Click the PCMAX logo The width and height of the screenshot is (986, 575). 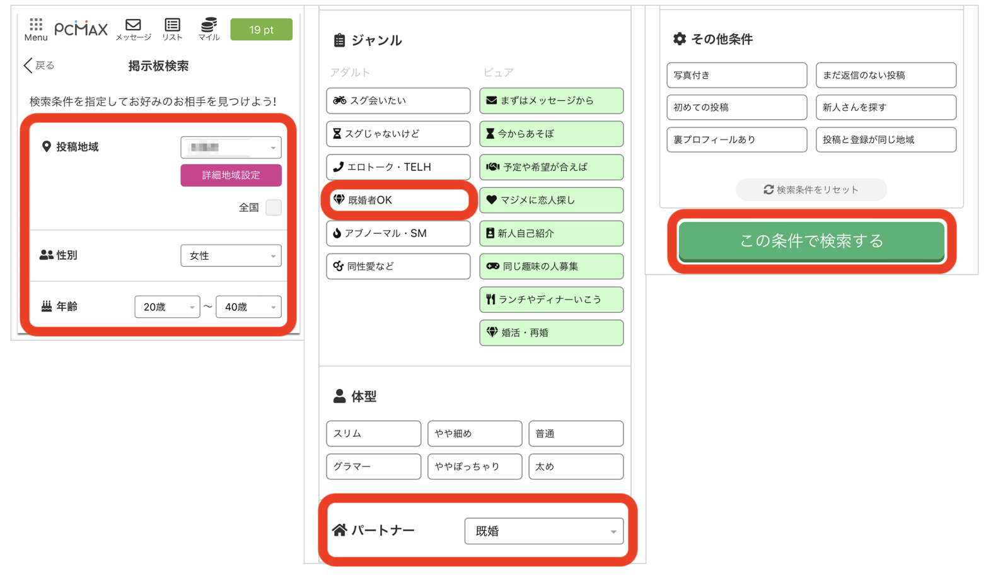click(81, 29)
